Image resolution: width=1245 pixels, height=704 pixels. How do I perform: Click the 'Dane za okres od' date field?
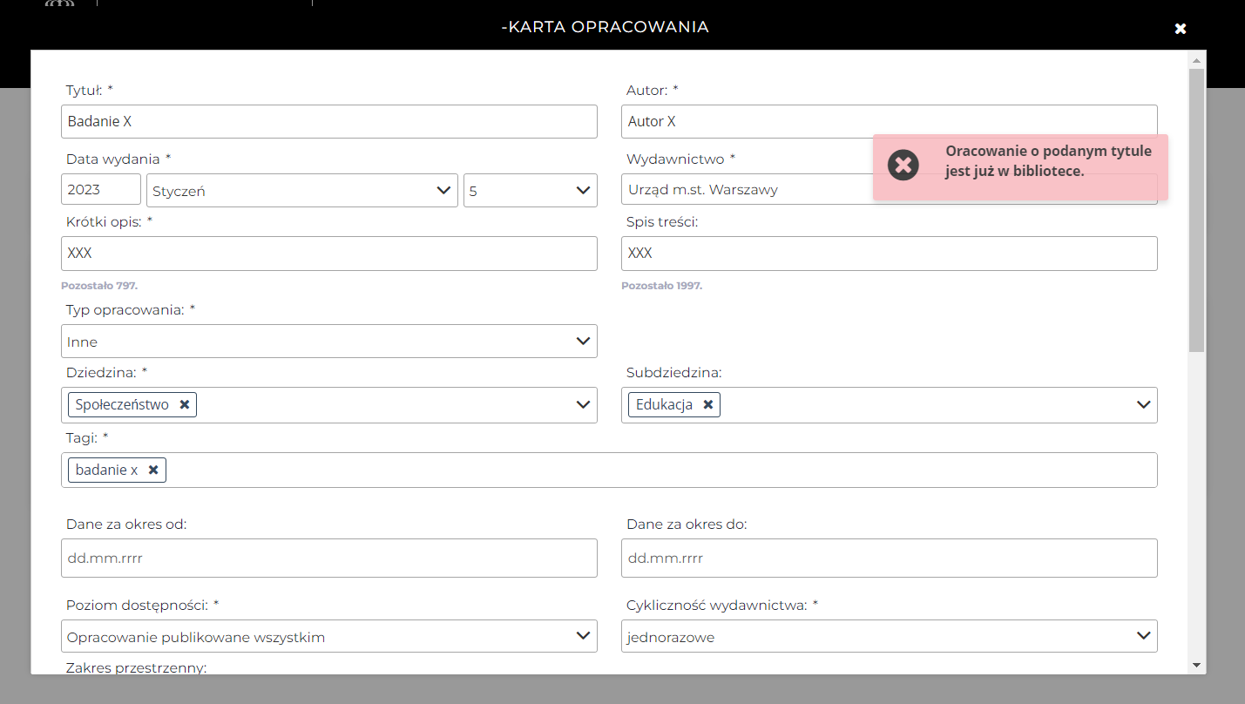click(329, 558)
